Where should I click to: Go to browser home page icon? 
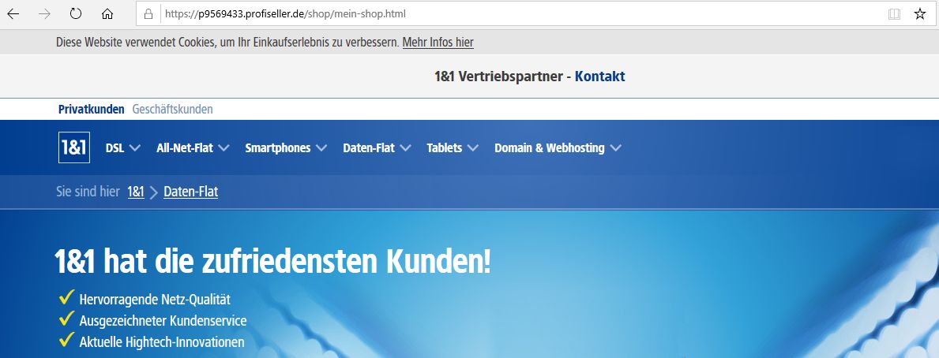coord(108,14)
